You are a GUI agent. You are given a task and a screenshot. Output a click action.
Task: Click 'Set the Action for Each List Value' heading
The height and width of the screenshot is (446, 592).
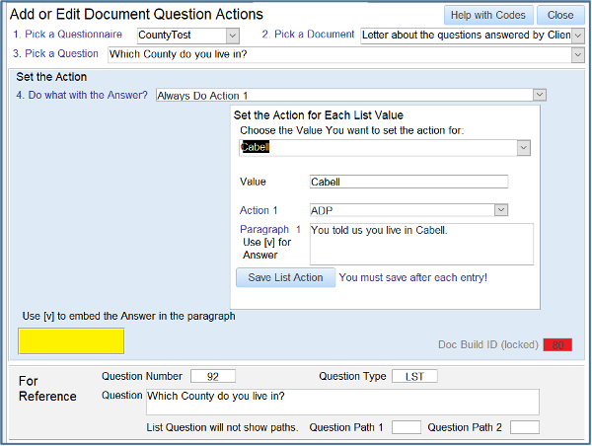[319, 115]
